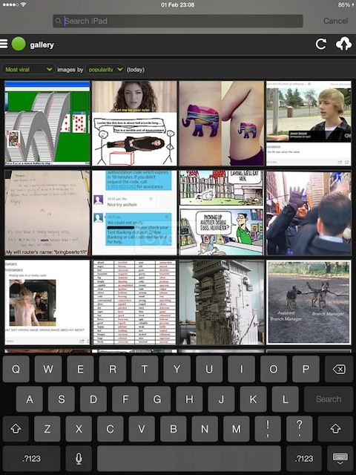This screenshot has height=475, width=356.
Task: Tap the backspace delete key
Action: [339, 369]
